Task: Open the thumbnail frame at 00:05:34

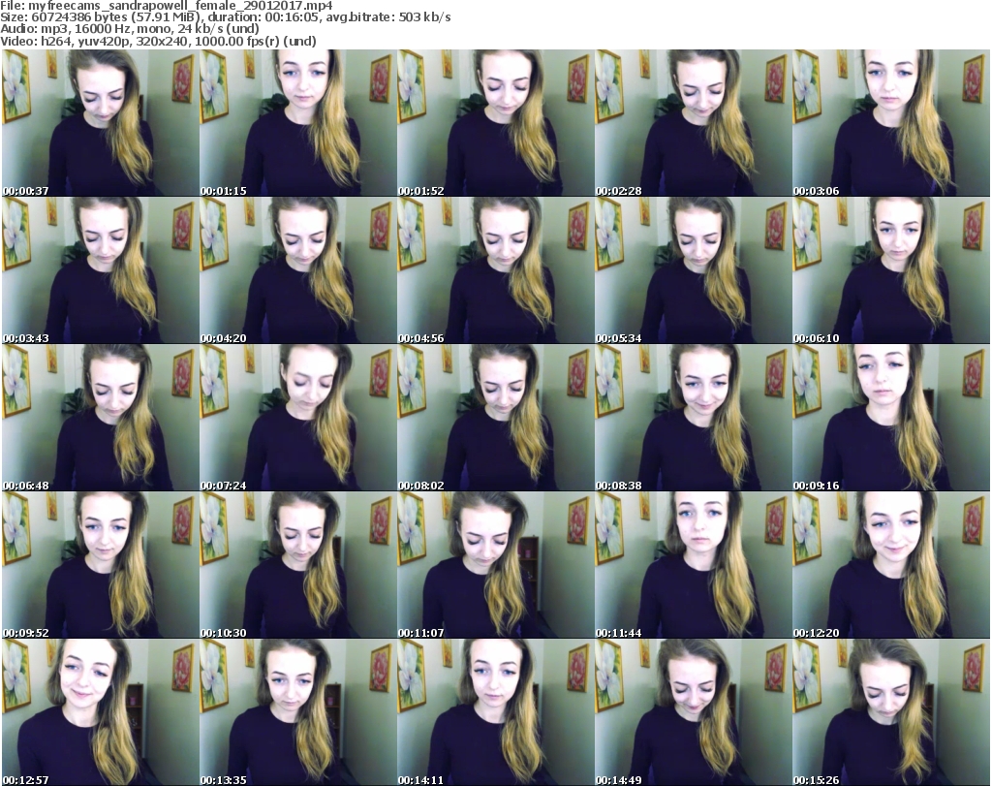Action: [x=694, y=270]
